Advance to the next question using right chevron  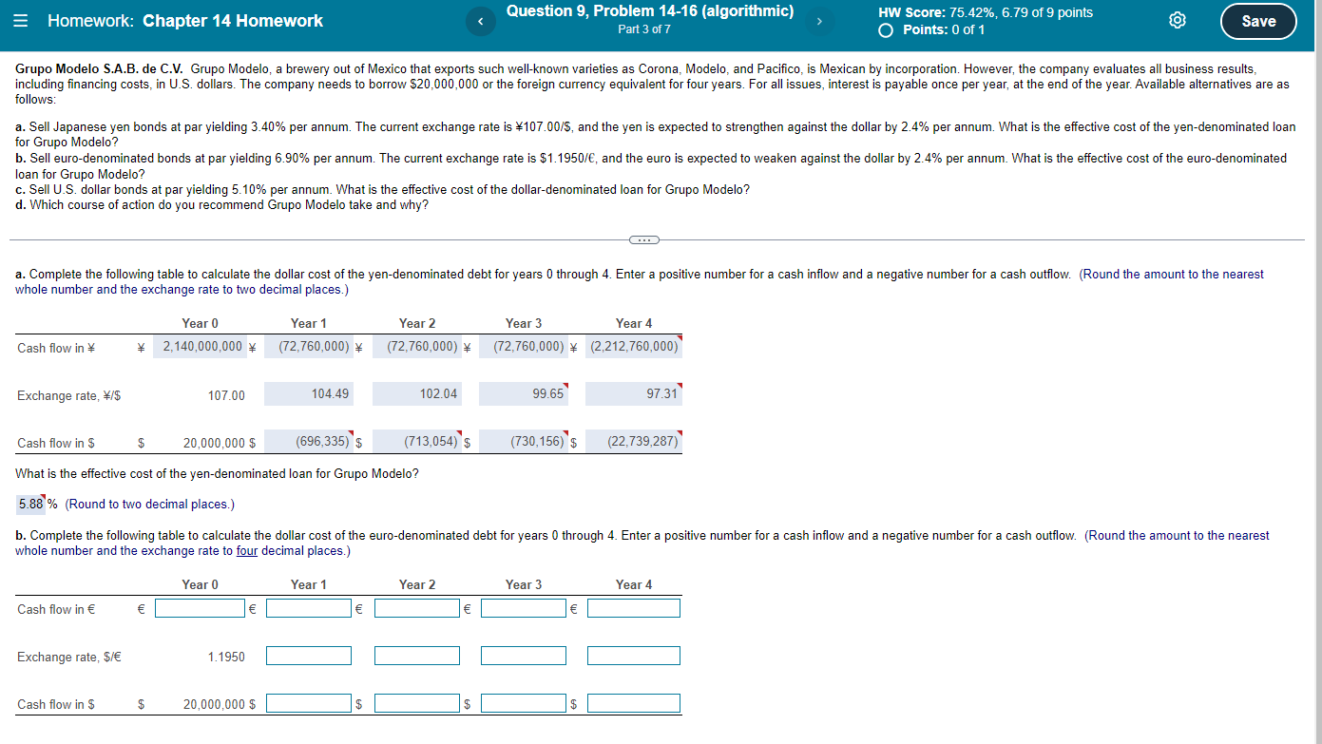pos(819,20)
